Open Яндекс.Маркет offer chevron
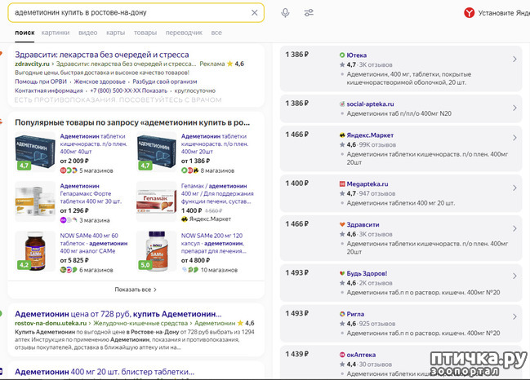The image size is (530, 380). (514, 138)
